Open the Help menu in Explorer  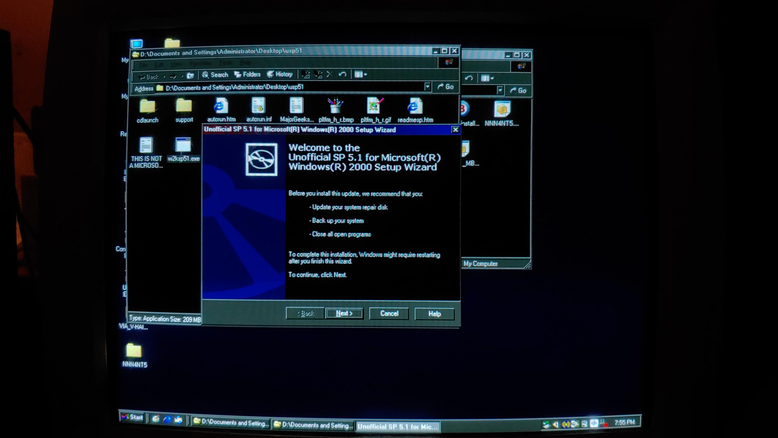245,63
